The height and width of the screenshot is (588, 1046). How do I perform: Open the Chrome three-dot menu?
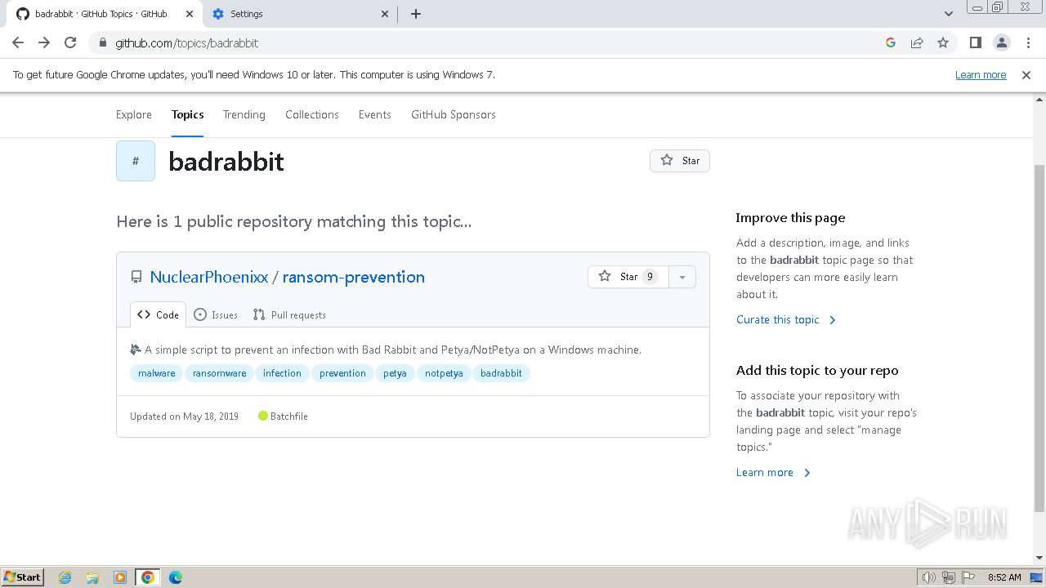tap(1028, 42)
